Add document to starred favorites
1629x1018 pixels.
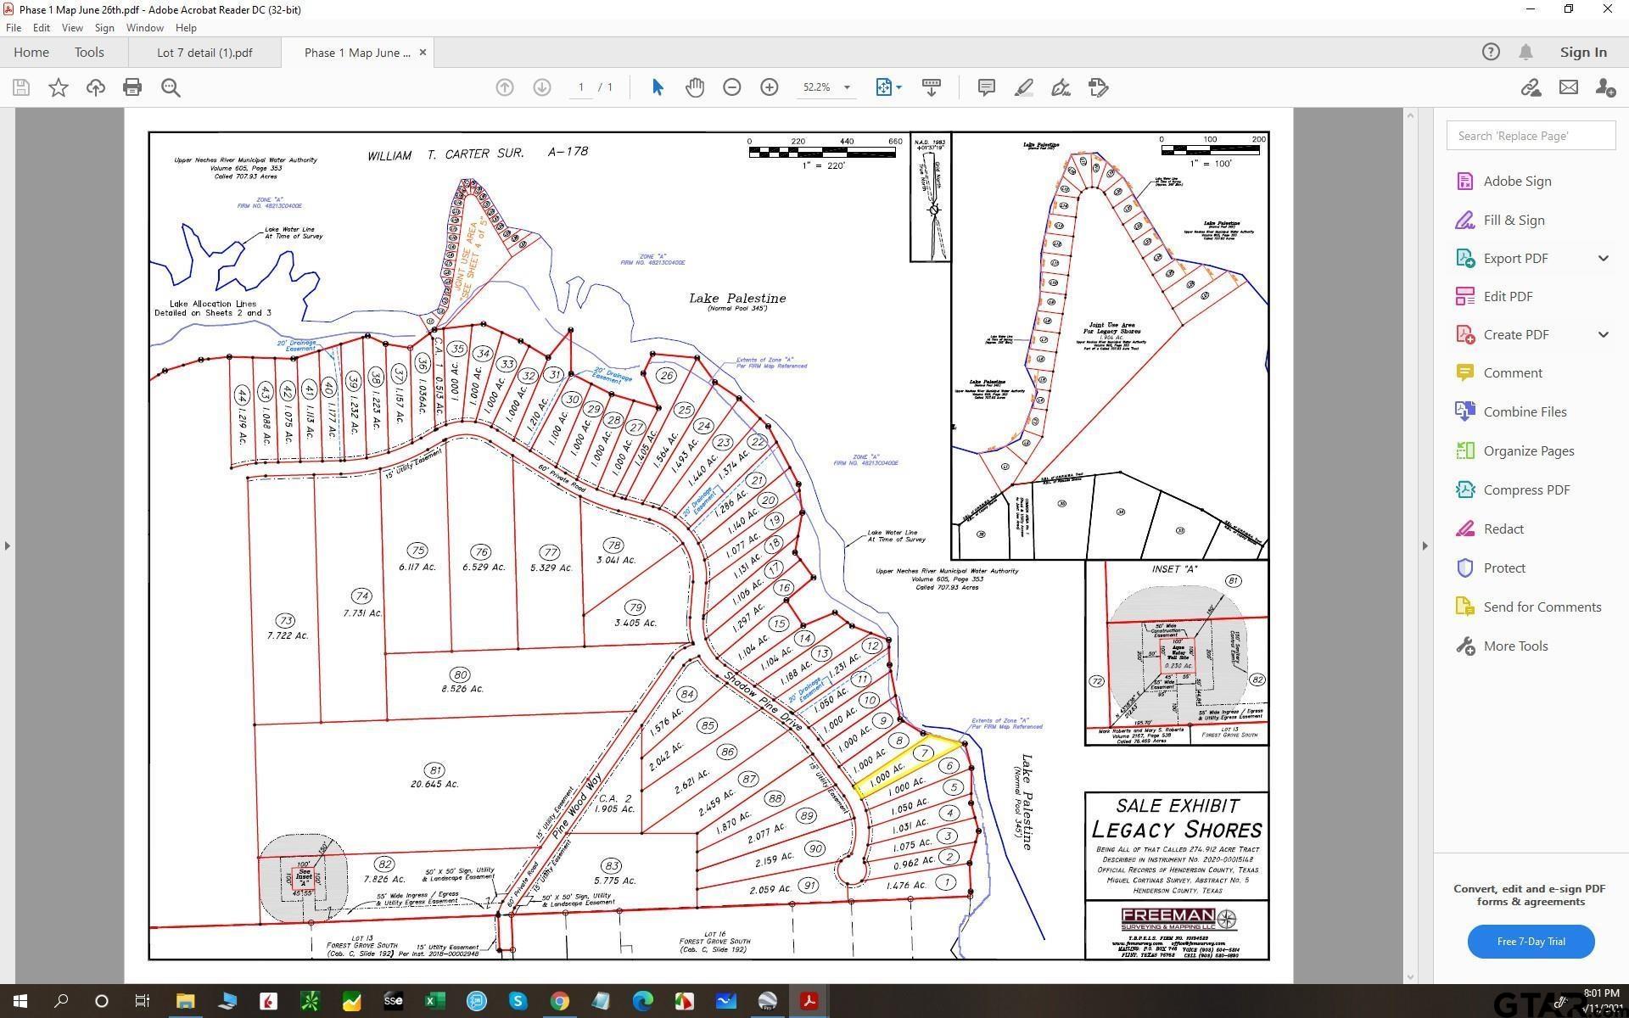(59, 87)
